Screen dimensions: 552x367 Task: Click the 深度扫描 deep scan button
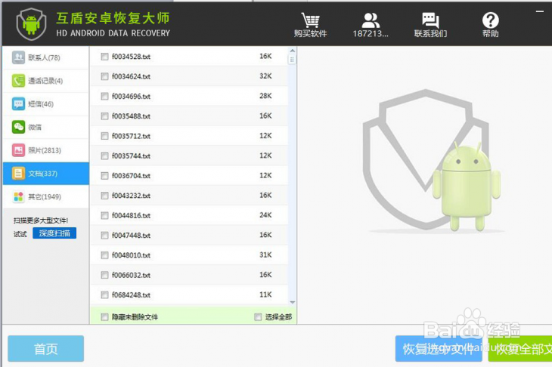54,233
